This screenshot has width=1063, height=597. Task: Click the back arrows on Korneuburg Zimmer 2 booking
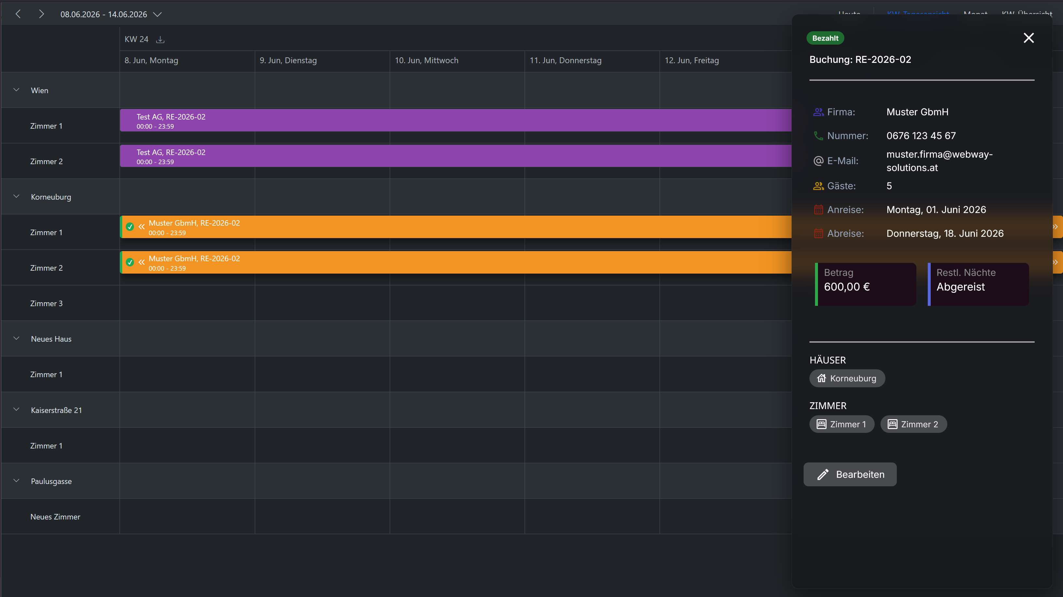click(x=141, y=262)
